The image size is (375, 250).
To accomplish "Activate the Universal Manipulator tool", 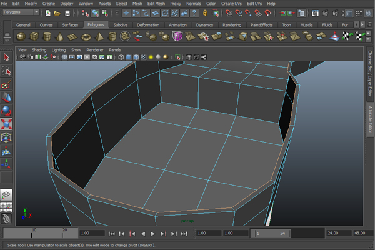I will click(x=6, y=137).
